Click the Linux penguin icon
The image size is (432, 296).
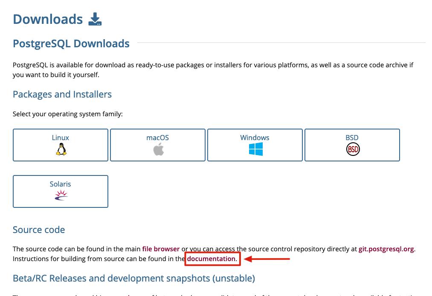61,149
